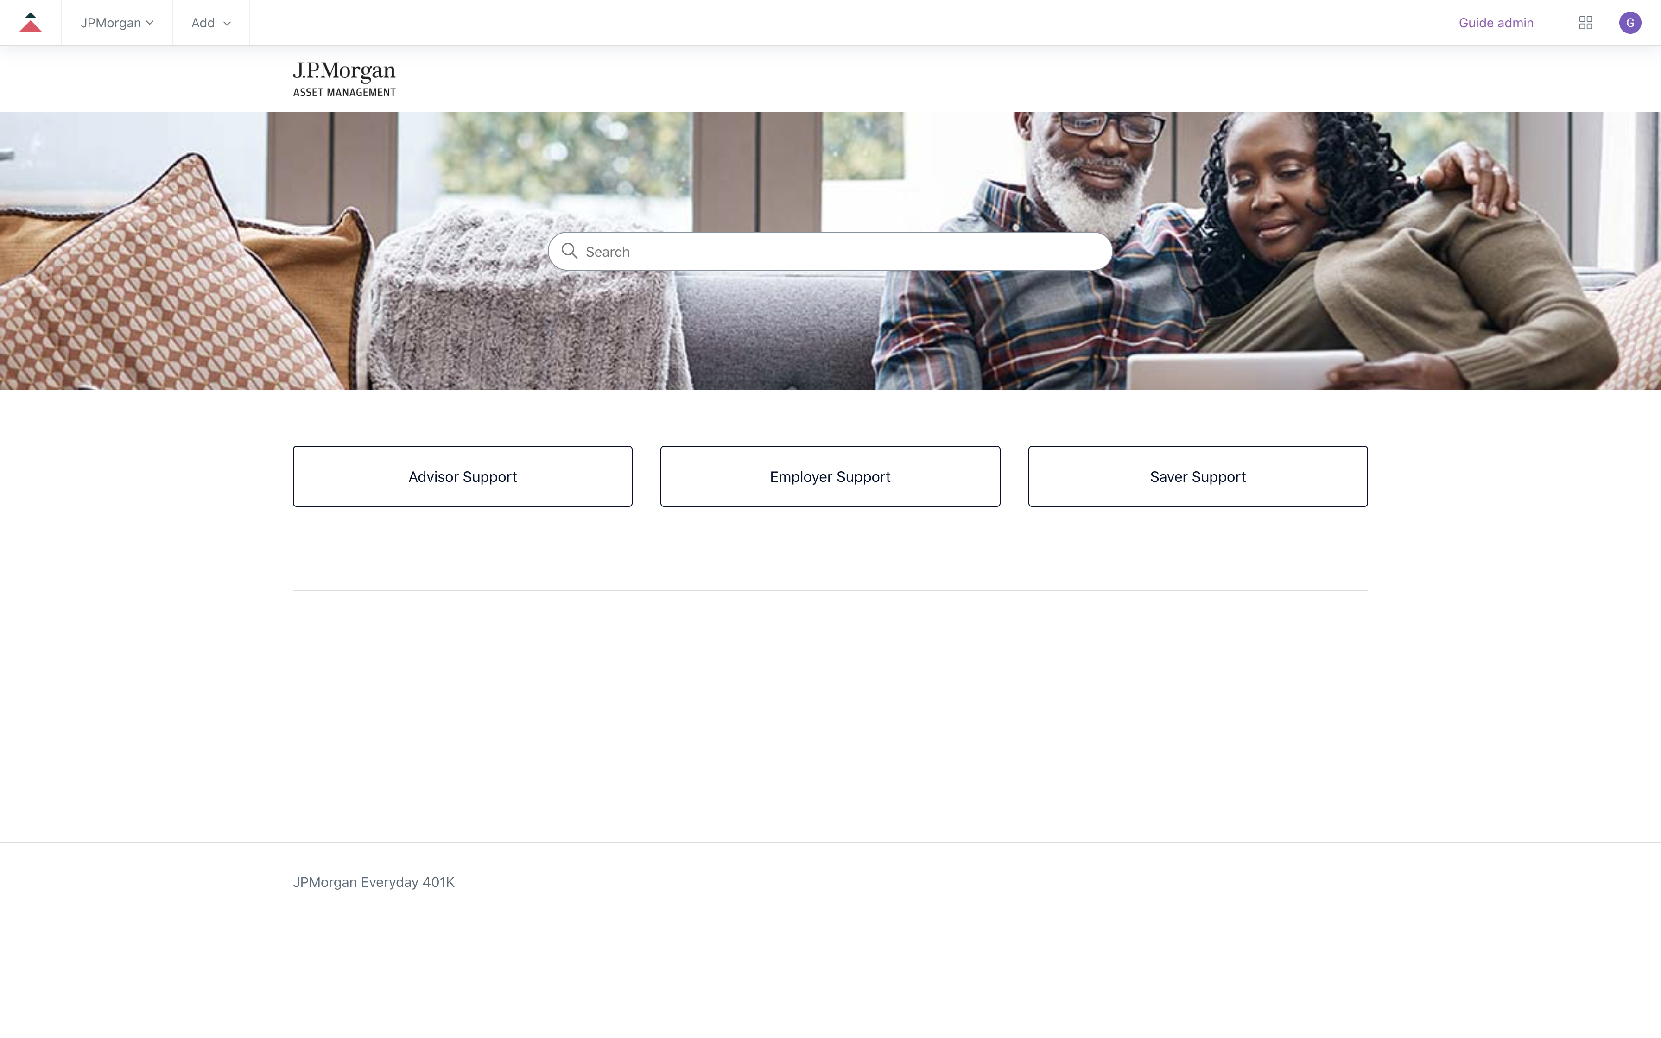The height and width of the screenshot is (1038, 1661).
Task: Open the JPMorgan brand menu
Action: click(117, 23)
